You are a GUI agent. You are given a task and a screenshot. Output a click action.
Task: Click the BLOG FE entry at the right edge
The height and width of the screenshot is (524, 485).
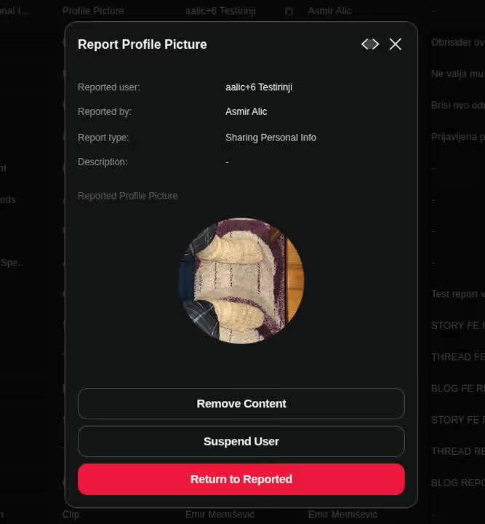(x=457, y=389)
